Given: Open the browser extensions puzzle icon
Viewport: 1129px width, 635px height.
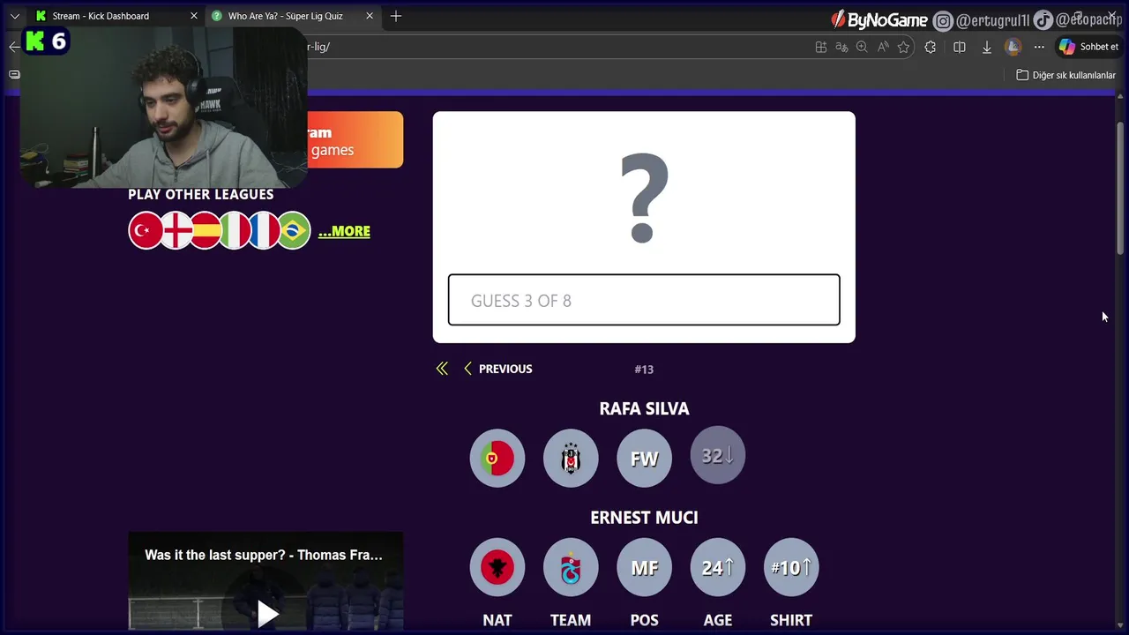Looking at the screenshot, I should [931, 47].
